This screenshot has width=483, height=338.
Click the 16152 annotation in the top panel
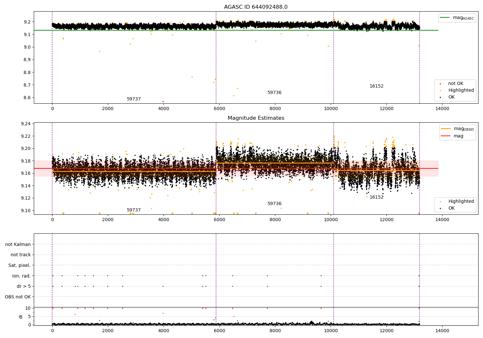coord(376,86)
